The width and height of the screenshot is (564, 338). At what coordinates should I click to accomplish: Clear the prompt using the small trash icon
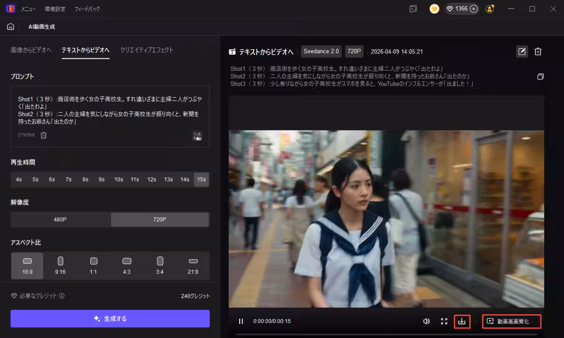click(x=43, y=135)
